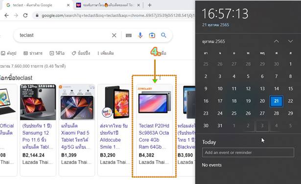Start voice search with microphone icon
The width and height of the screenshot is (301, 184).
click(140, 35)
